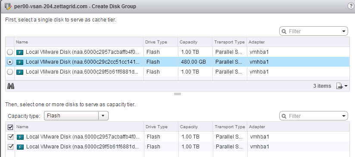Sort cache table by Adapter column
This screenshot has height=157, width=355.
click(298, 42)
